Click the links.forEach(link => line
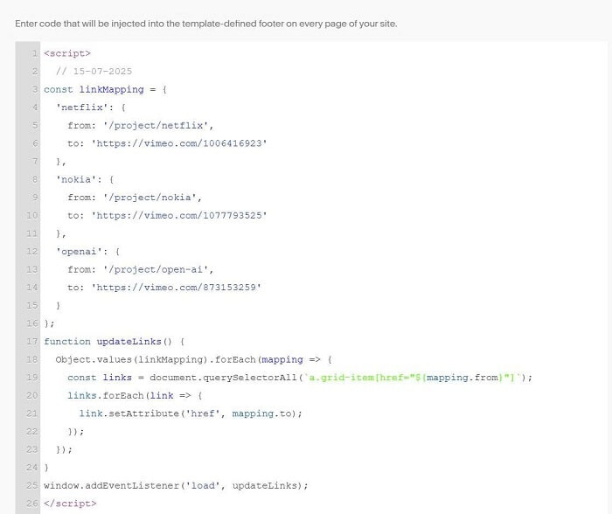This screenshot has height=514, width=612. 135,396
